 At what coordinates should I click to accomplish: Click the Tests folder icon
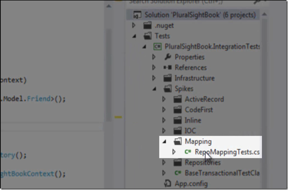point(147,36)
